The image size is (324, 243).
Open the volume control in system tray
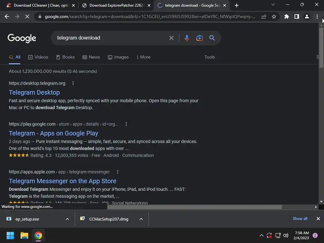286,235
